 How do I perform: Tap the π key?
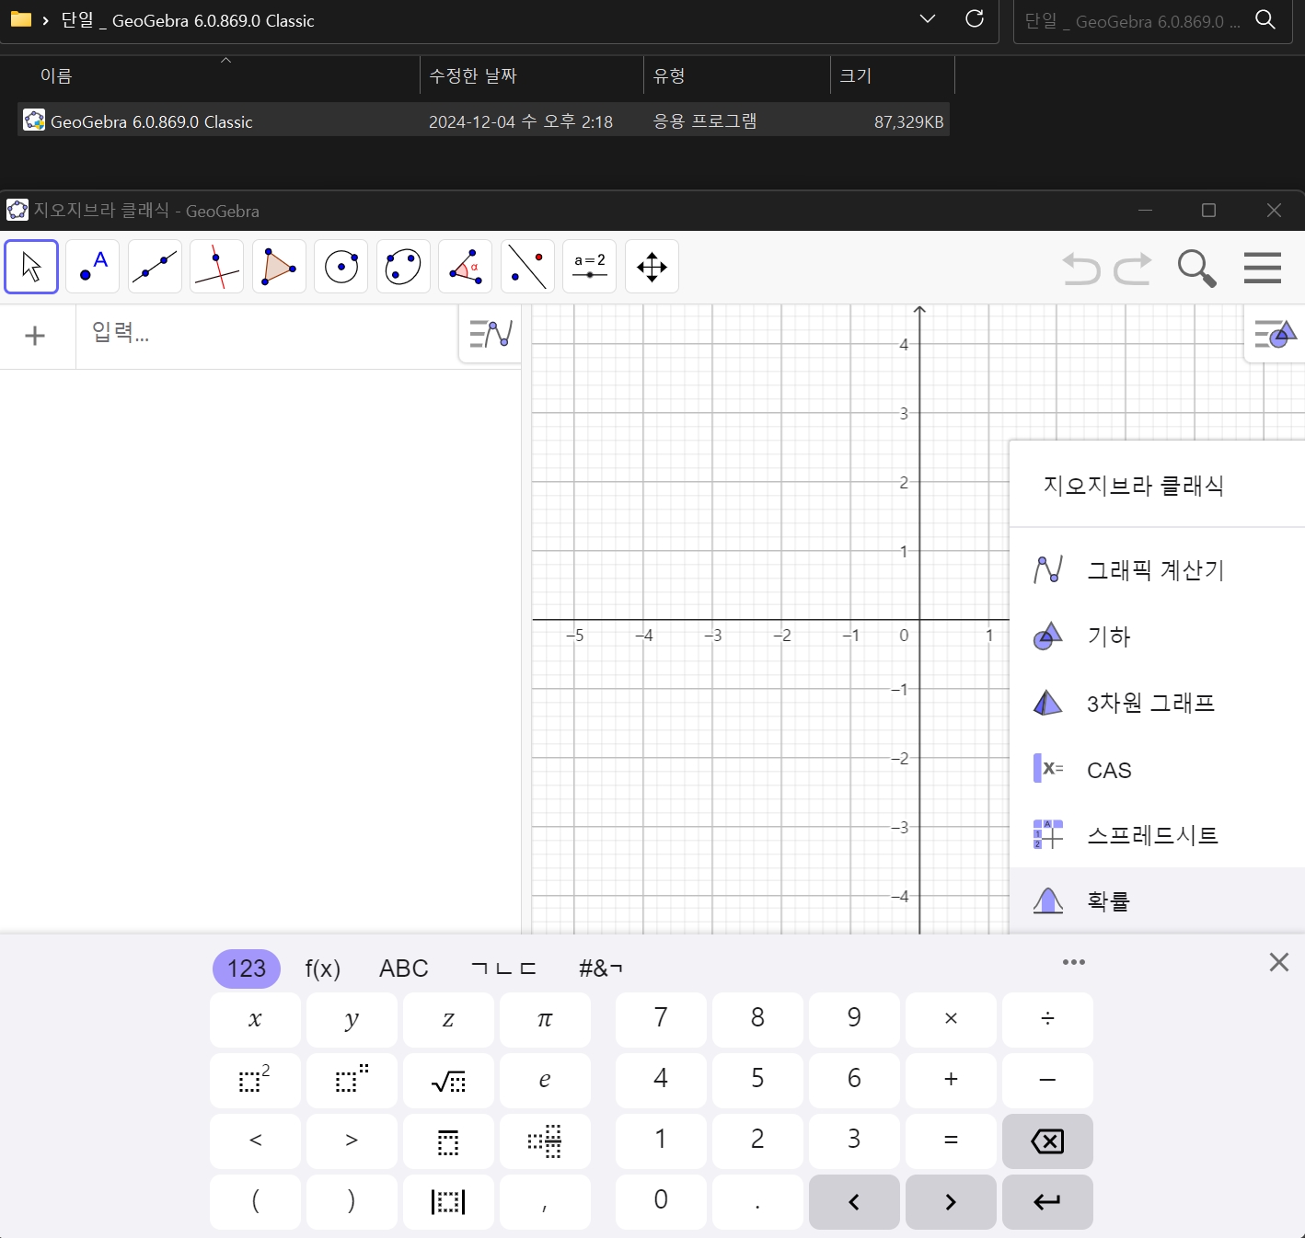[x=545, y=1019]
